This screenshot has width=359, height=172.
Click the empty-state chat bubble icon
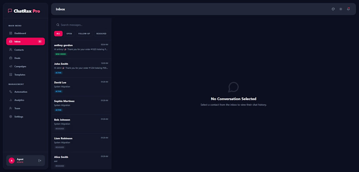[234, 87]
